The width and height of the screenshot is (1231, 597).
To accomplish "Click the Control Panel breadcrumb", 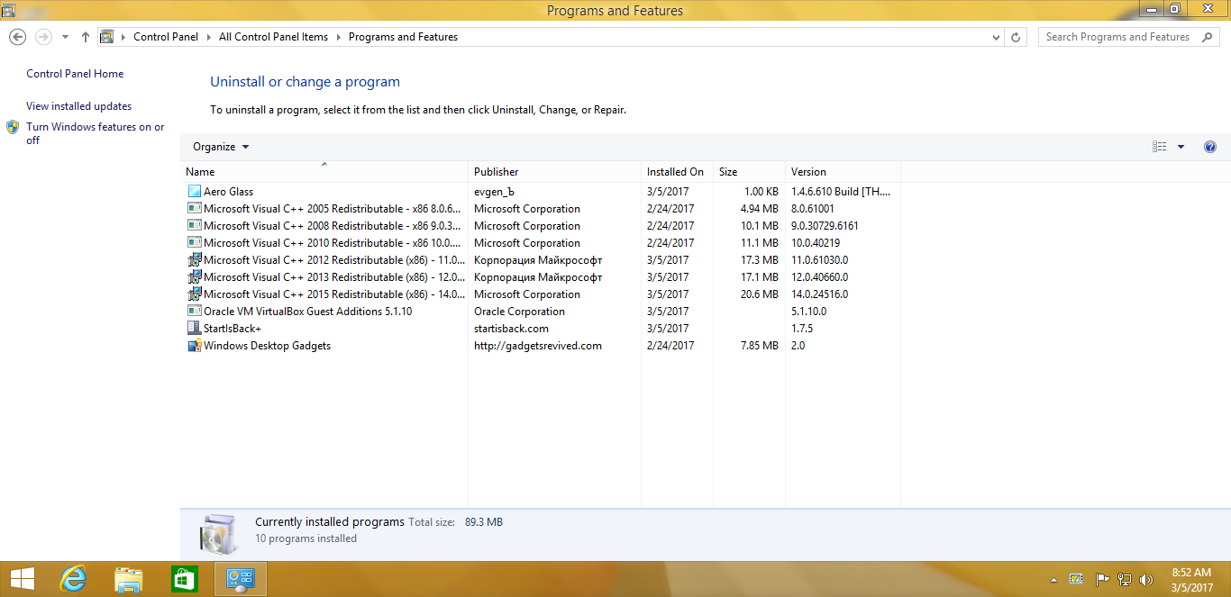I will (166, 37).
